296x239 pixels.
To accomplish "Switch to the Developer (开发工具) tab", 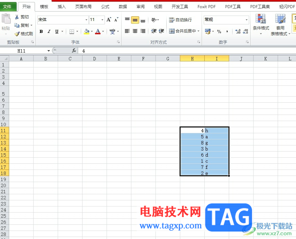I will 180,7.
